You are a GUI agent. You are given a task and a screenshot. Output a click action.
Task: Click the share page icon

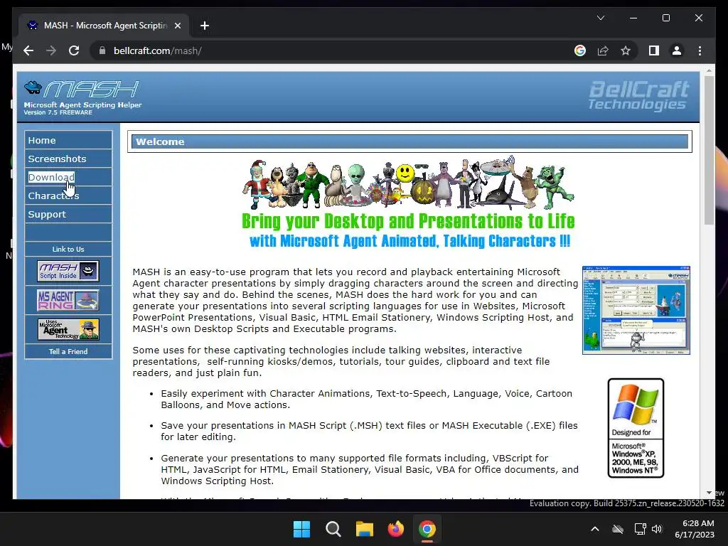(x=603, y=50)
